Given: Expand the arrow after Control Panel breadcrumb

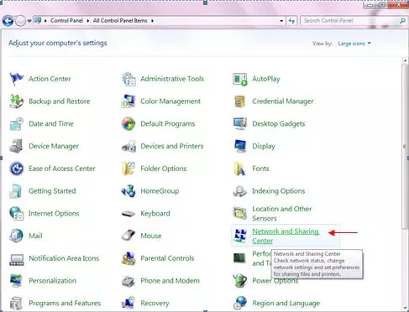Looking at the screenshot, I should (x=88, y=21).
